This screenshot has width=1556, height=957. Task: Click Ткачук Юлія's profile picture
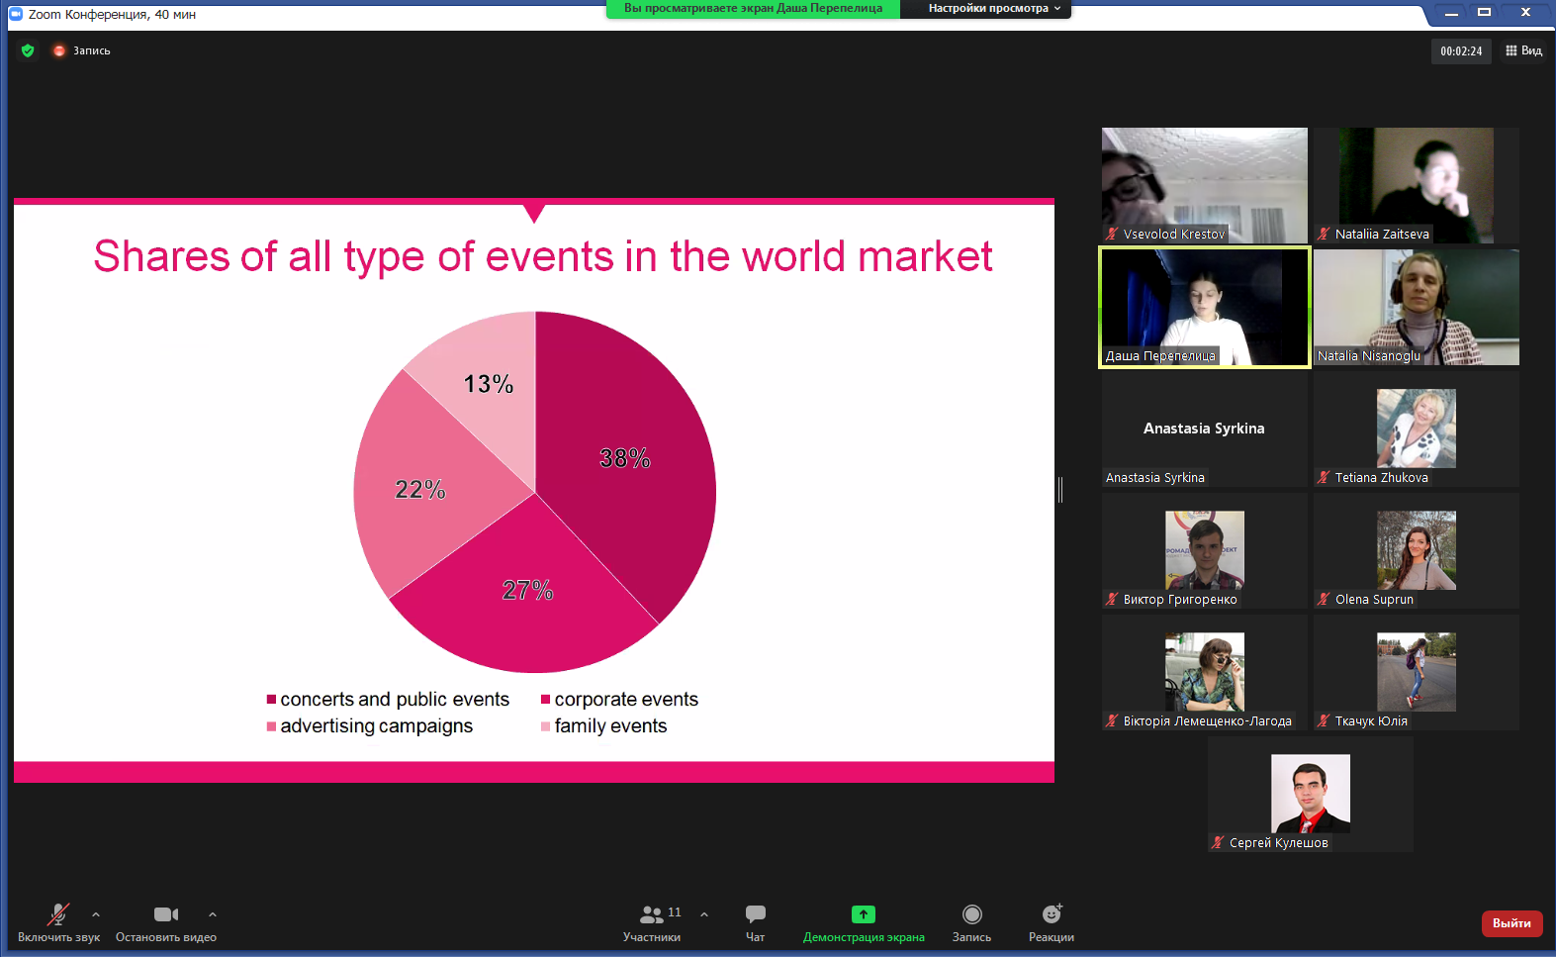point(1417,672)
